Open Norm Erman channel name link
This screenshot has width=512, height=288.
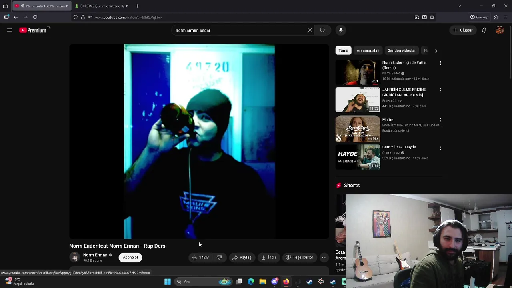(95, 255)
